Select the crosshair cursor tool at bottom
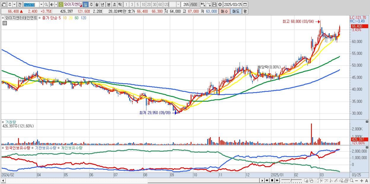This screenshot has height=184, width=370. [x=321, y=181]
